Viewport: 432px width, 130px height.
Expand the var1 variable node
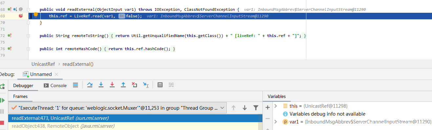pos(276,122)
